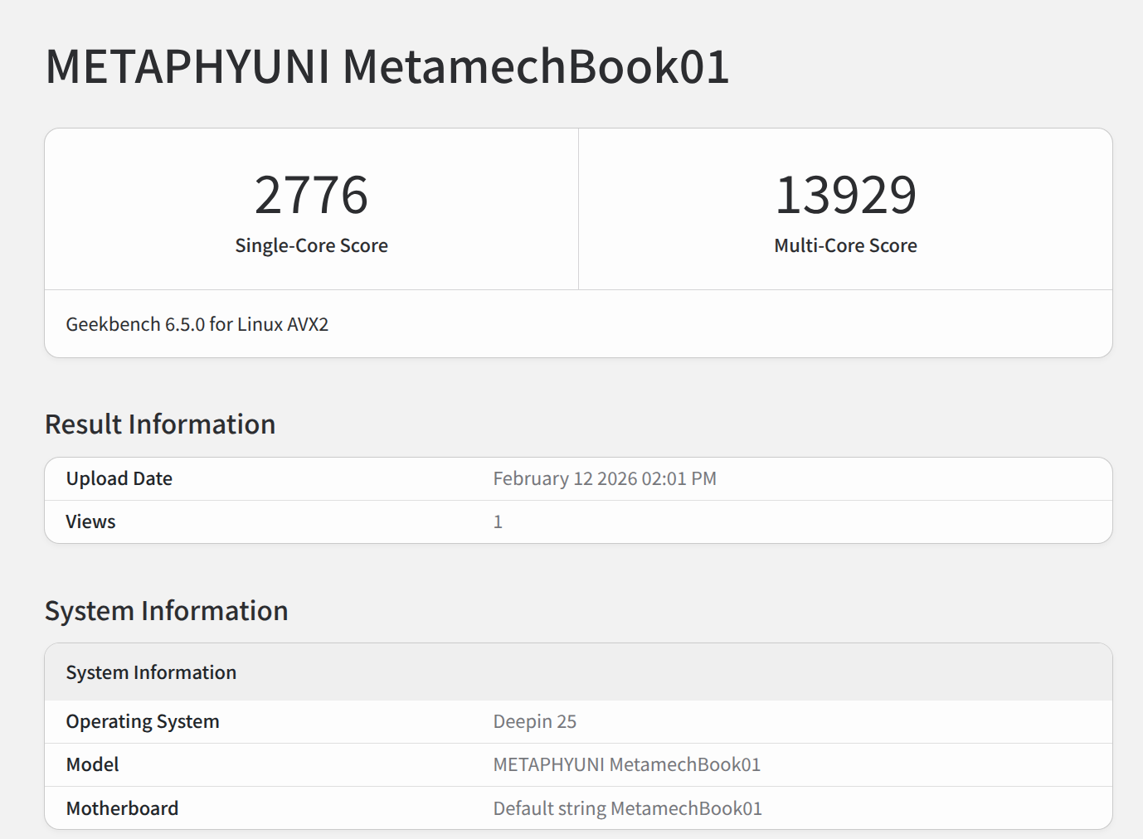Click the 2776 single-core score number

click(x=311, y=196)
